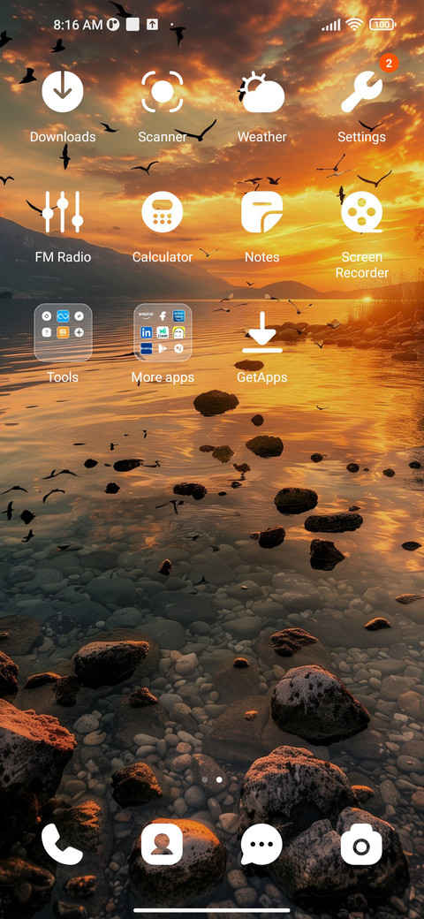Start the Screen Recorder app
Image resolution: width=424 pixels, height=919 pixels.
(x=362, y=211)
